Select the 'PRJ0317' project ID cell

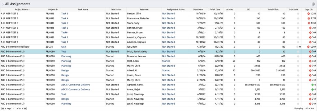pyautogui.click(x=53, y=42)
